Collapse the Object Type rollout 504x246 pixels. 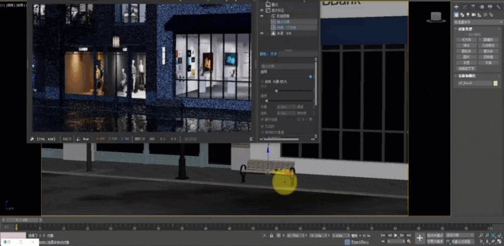coord(456,29)
